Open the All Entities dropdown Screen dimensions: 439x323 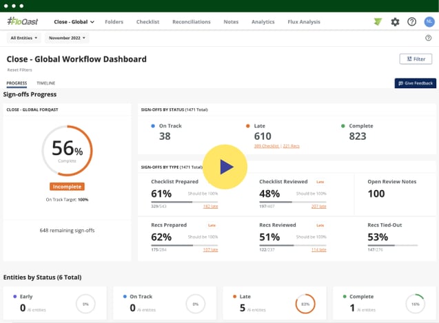[24, 38]
